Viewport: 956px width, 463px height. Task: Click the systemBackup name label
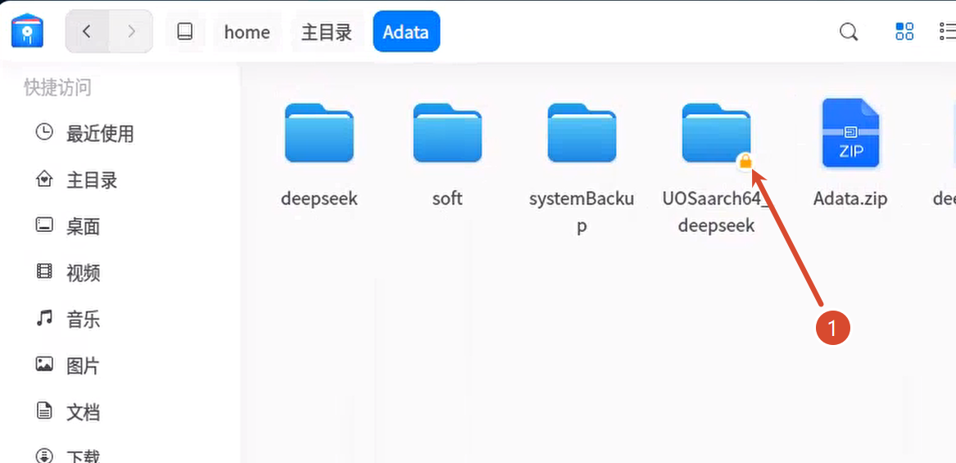(582, 212)
